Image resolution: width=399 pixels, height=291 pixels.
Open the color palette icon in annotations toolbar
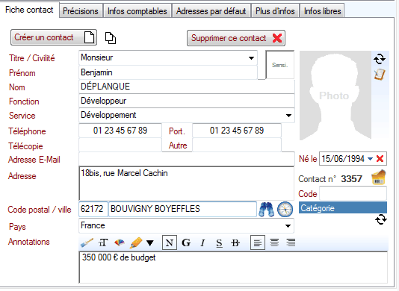pyautogui.click(x=120, y=243)
